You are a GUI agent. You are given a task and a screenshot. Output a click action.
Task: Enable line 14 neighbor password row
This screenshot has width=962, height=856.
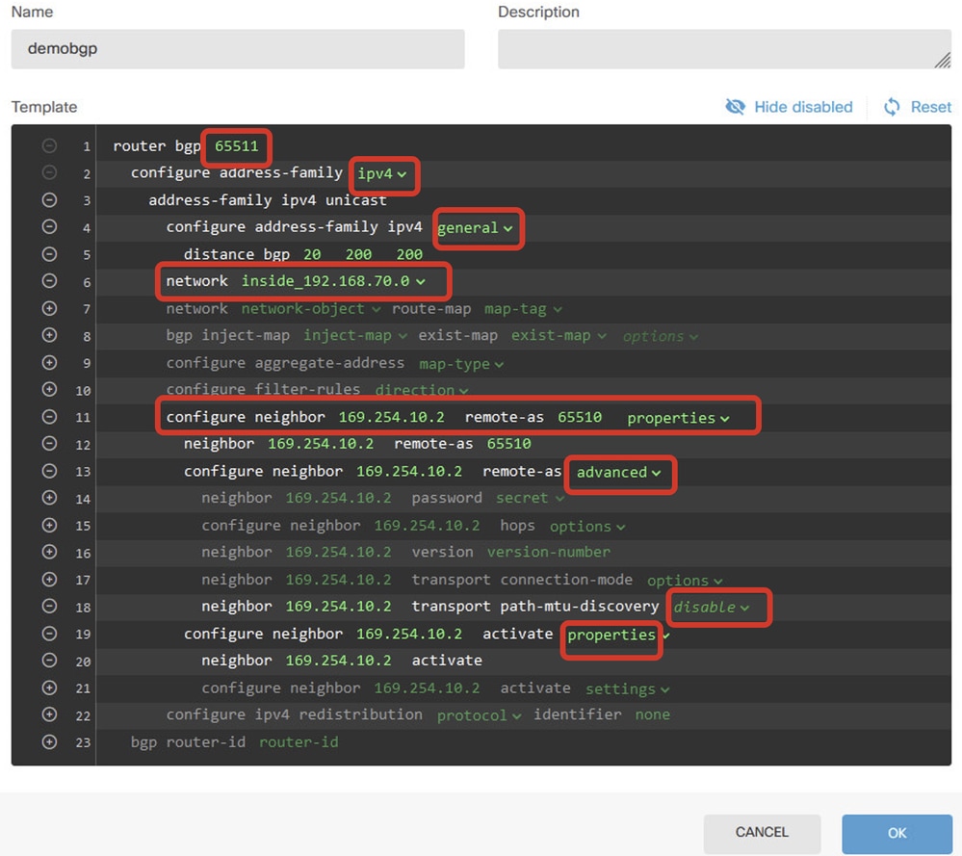pyautogui.click(x=49, y=498)
